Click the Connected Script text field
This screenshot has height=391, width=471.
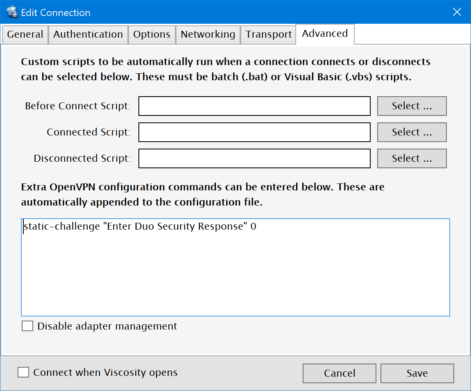tap(254, 132)
